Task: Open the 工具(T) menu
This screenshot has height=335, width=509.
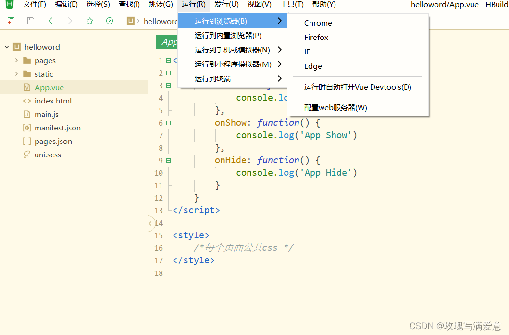Action: click(292, 4)
